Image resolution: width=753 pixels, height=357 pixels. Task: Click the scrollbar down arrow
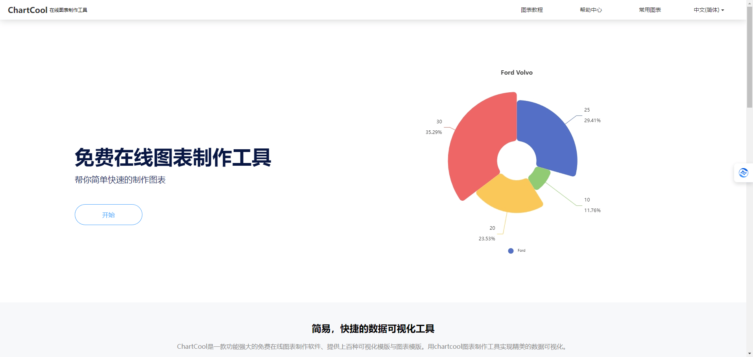pyautogui.click(x=749, y=354)
